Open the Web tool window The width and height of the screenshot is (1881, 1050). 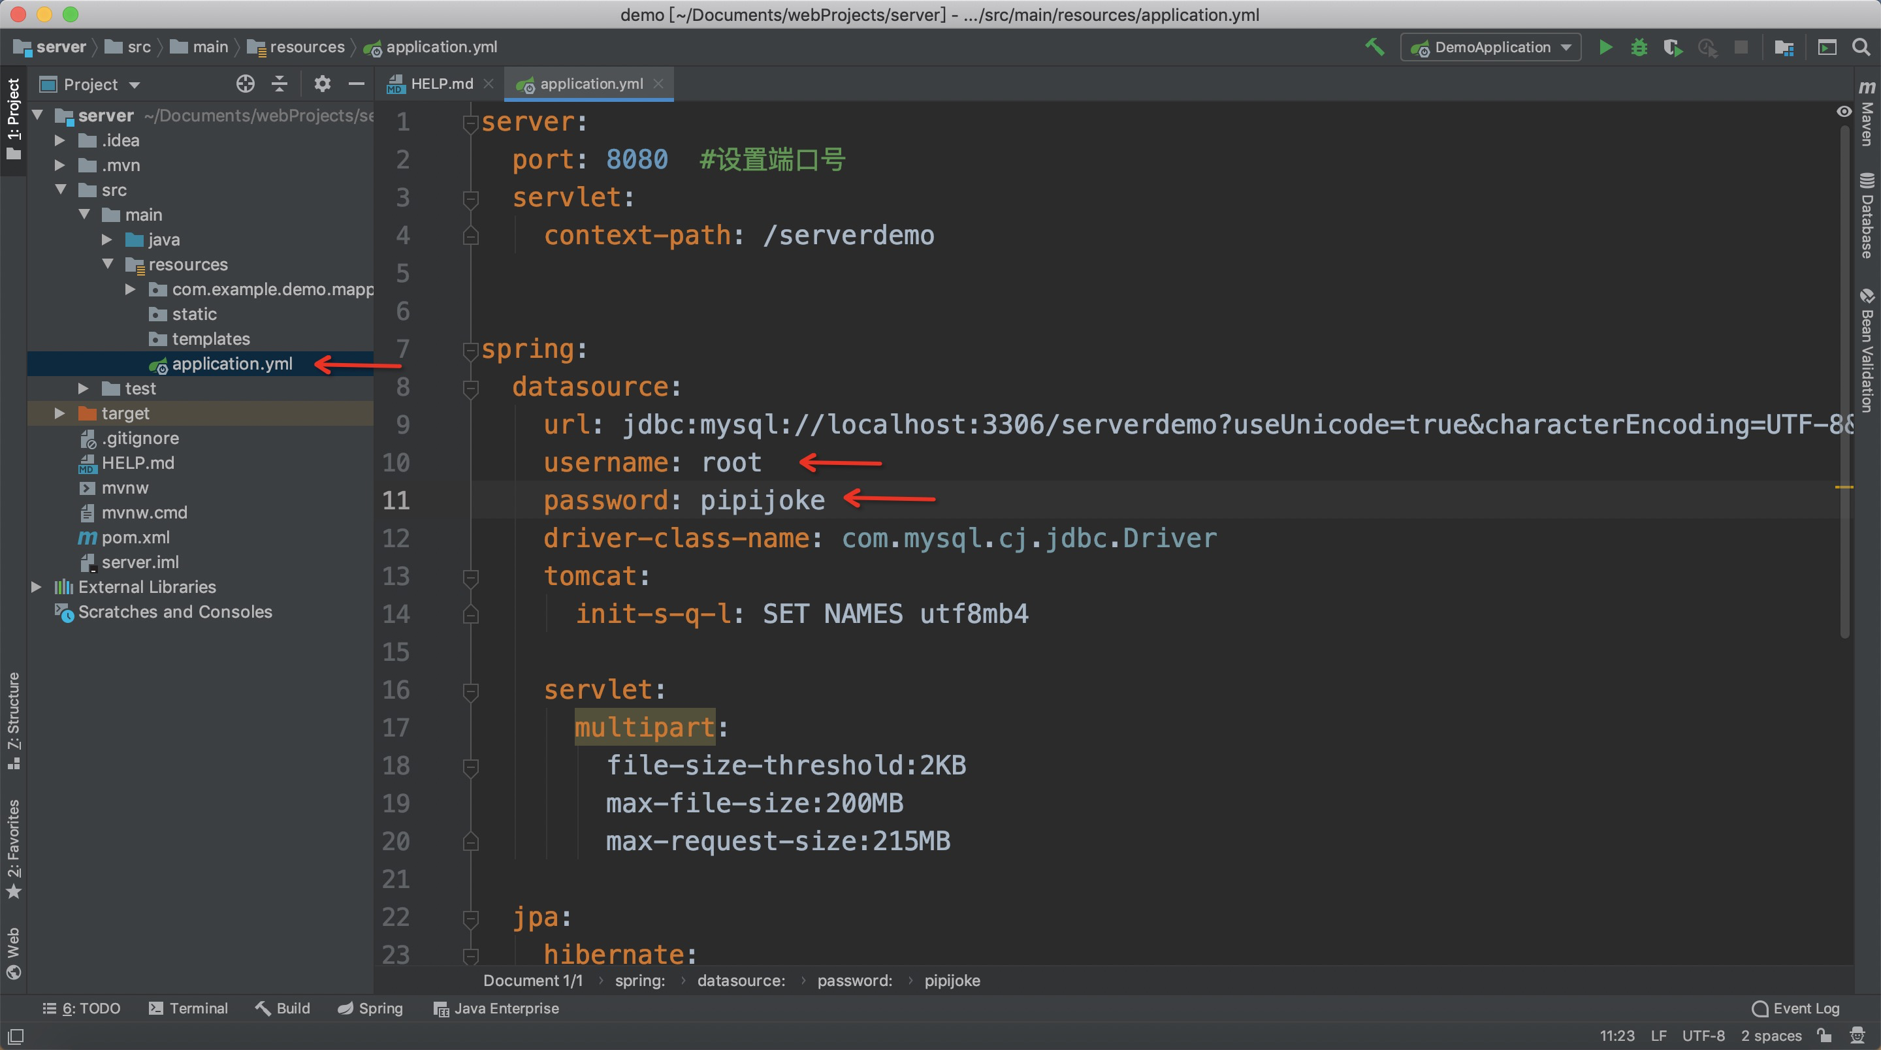click(x=13, y=953)
